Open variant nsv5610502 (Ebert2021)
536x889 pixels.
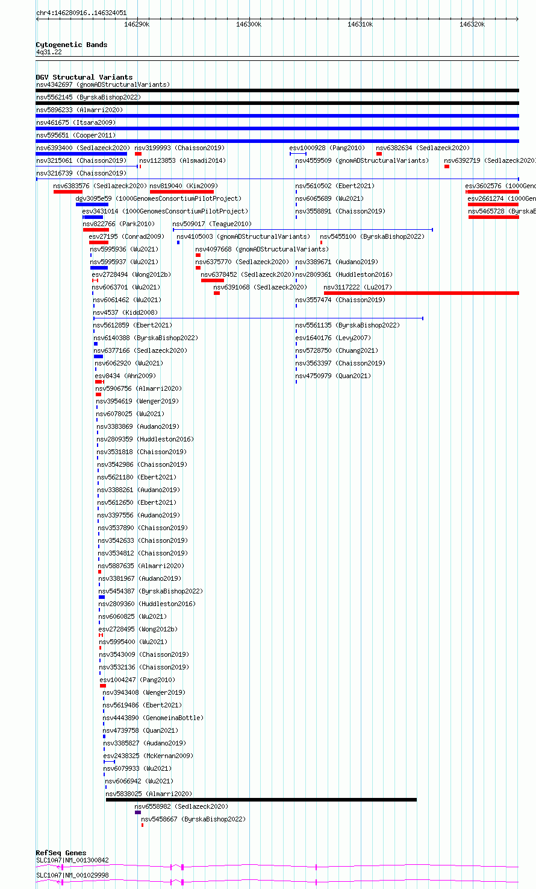(x=335, y=186)
